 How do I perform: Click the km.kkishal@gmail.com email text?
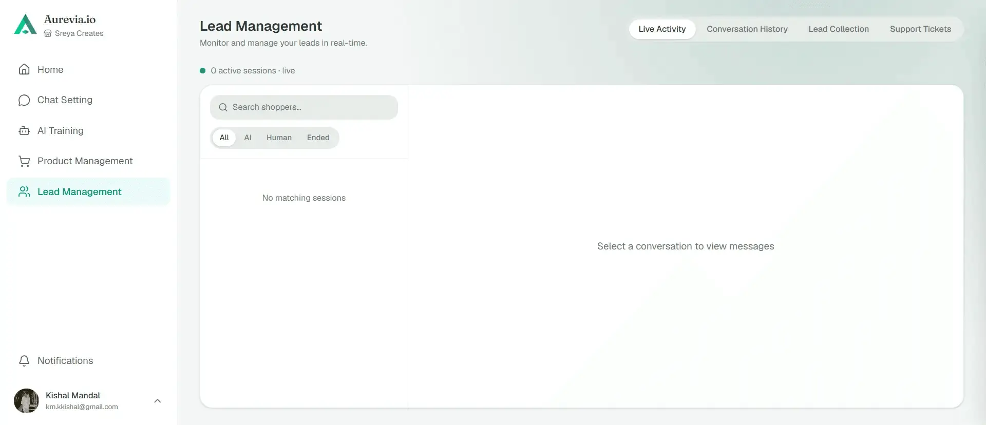tap(82, 407)
